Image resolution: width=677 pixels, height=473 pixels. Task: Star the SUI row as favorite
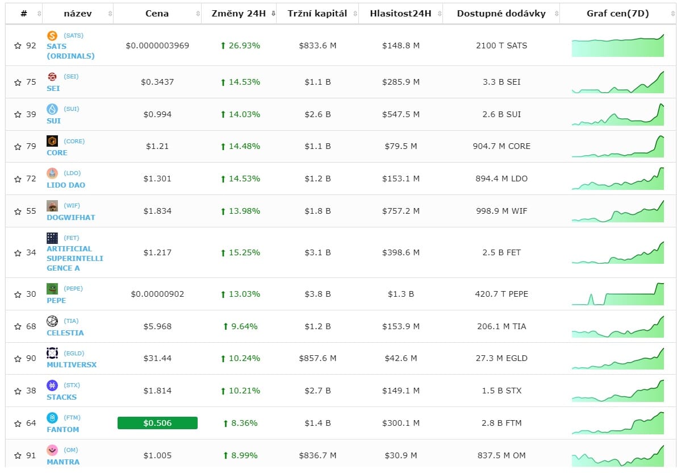(18, 114)
